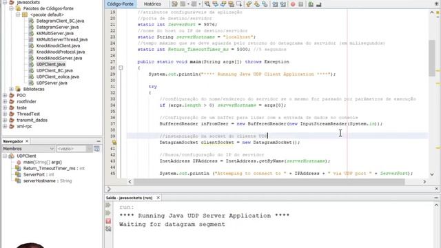Screen dimensions: 441x248
Task: Stop the running process red button
Action: pyautogui.click(x=108, y=221)
